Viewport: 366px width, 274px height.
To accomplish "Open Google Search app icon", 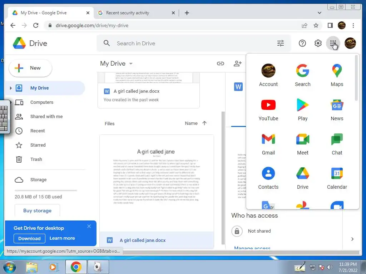I will tap(302, 75).
